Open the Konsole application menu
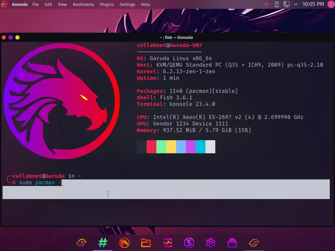 pos(20,5)
